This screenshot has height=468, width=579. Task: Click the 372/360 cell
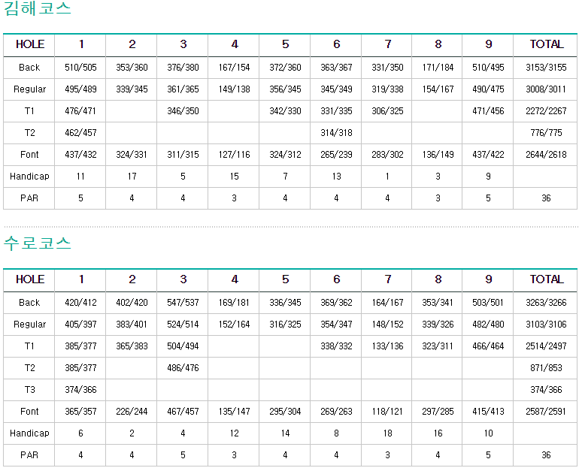coord(285,68)
